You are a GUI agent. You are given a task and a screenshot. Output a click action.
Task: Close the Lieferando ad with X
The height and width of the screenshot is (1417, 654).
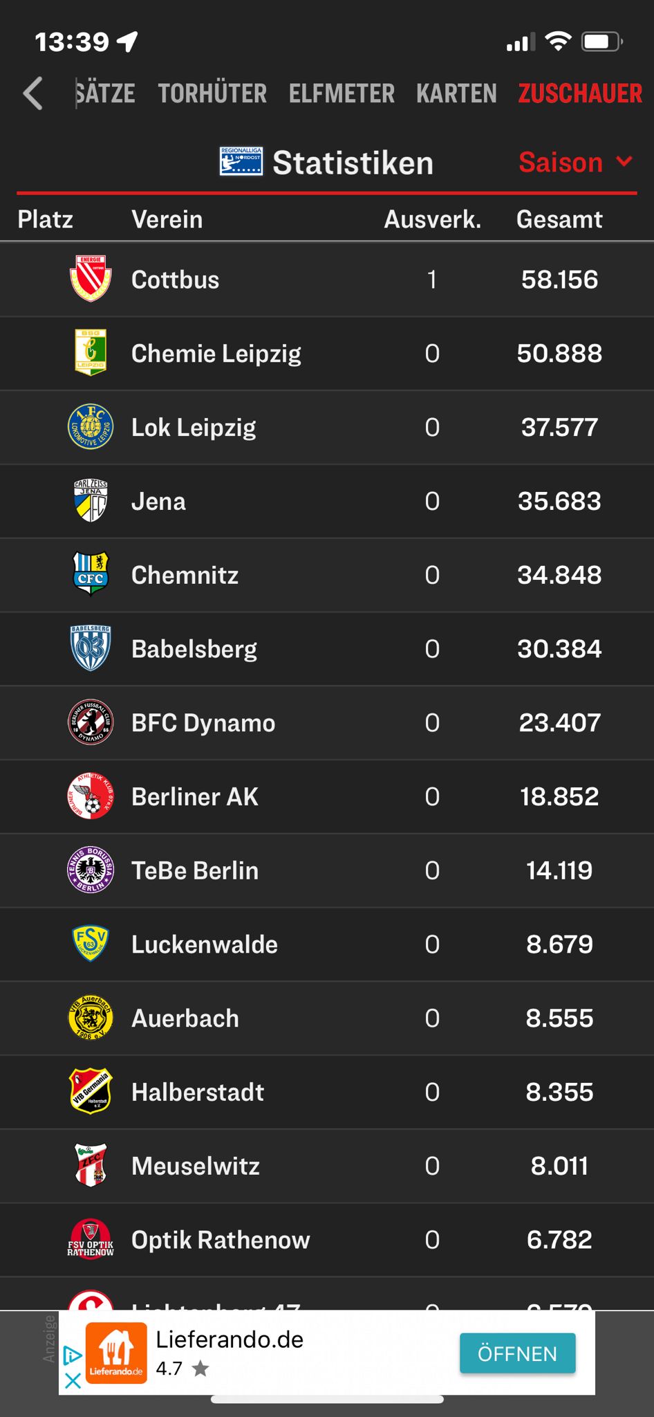(x=73, y=1380)
